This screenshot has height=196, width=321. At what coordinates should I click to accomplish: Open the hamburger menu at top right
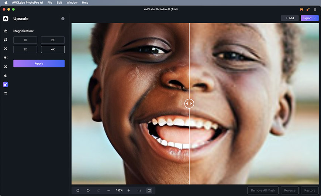pos(315,9)
